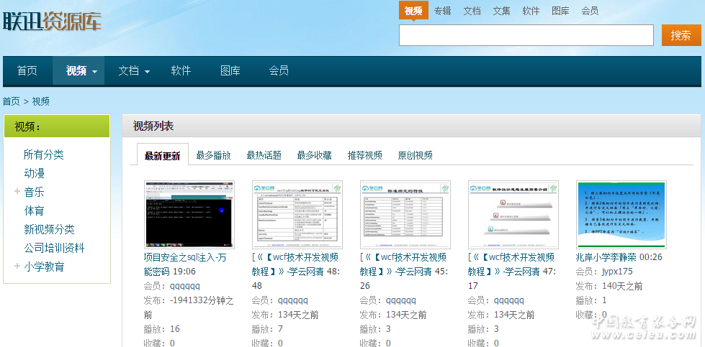Choose 文集 search category above the search box
The width and height of the screenshot is (705, 347).
(501, 11)
